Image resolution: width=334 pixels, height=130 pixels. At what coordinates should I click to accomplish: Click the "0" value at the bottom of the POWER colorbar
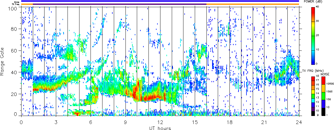point(317,64)
